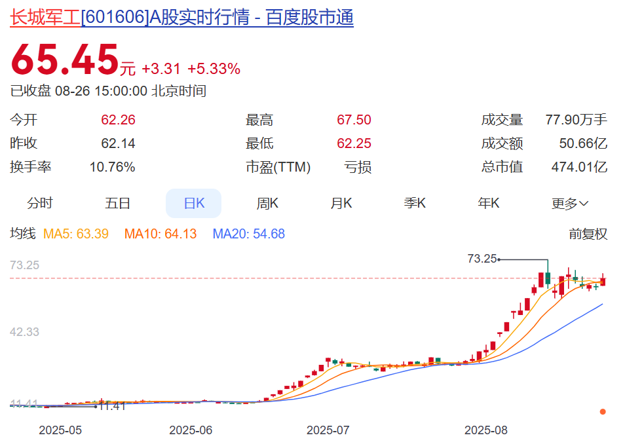625x448 pixels.
Task: Click the 昨收 value 62.14
Action: (x=118, y=143)
